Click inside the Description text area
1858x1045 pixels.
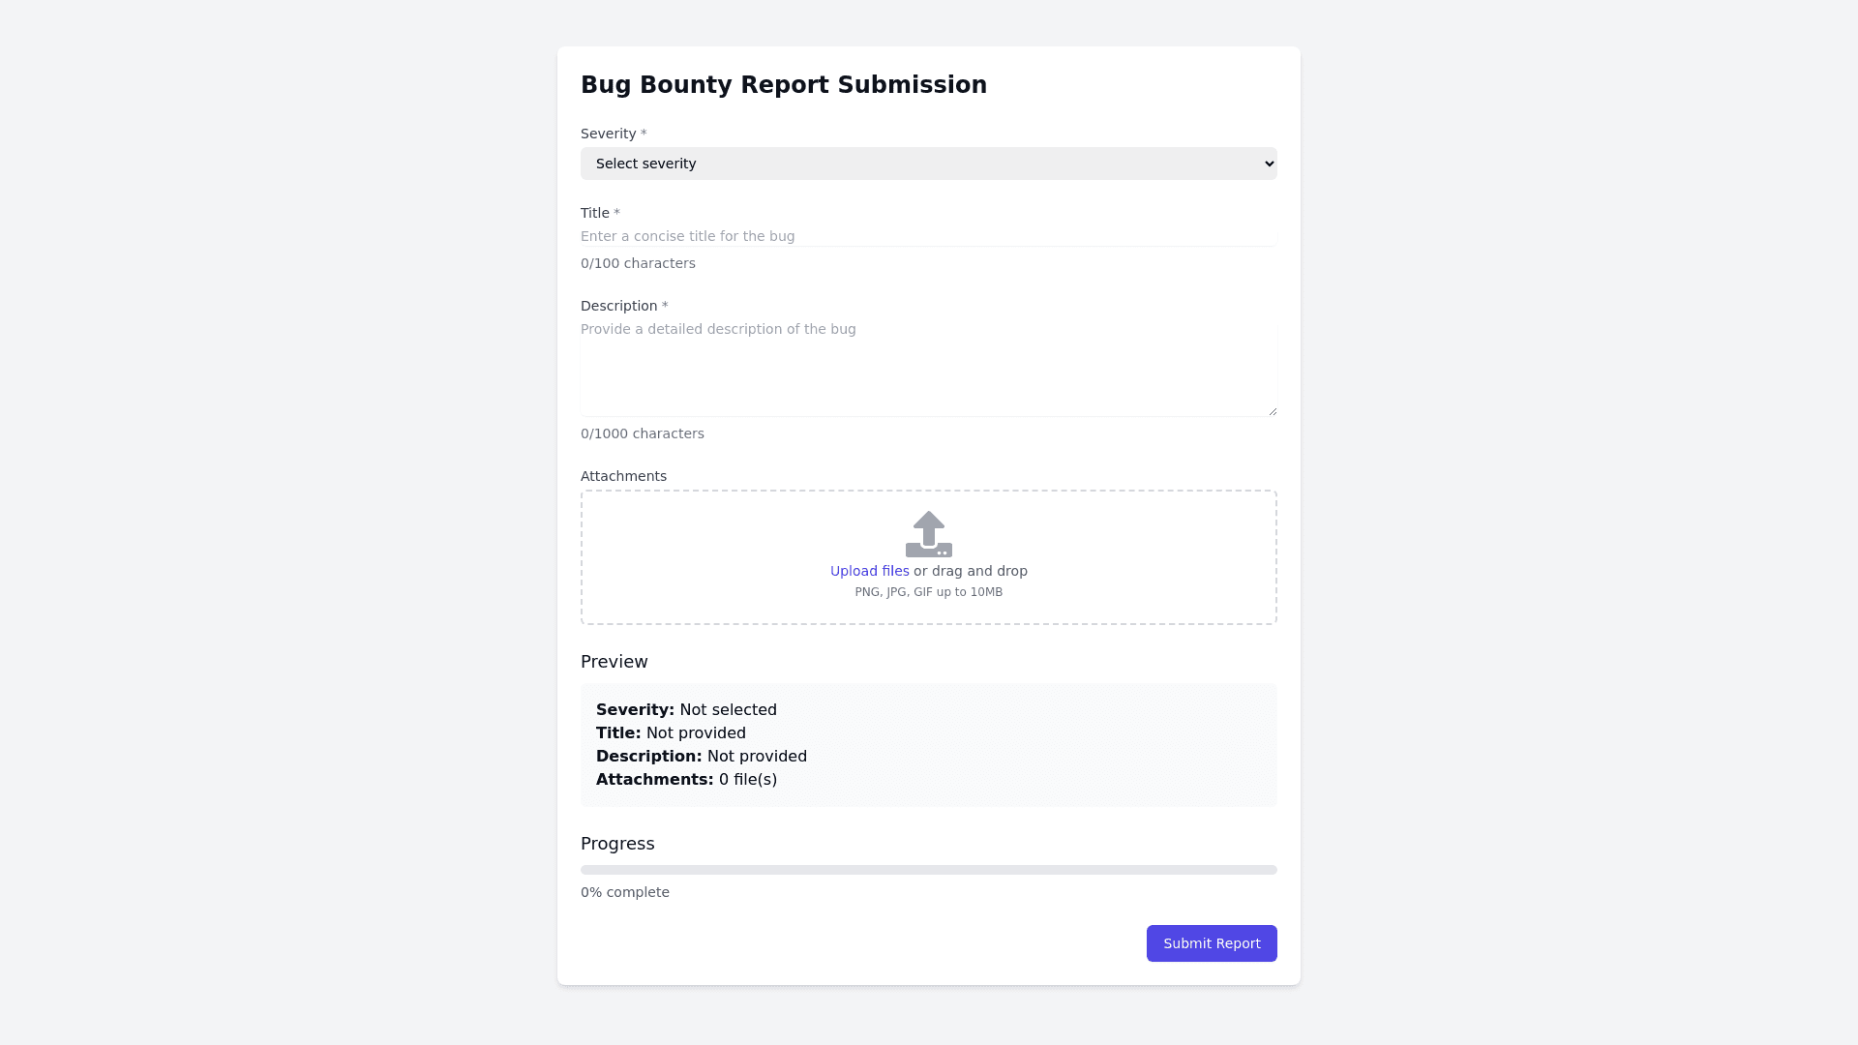927,368
